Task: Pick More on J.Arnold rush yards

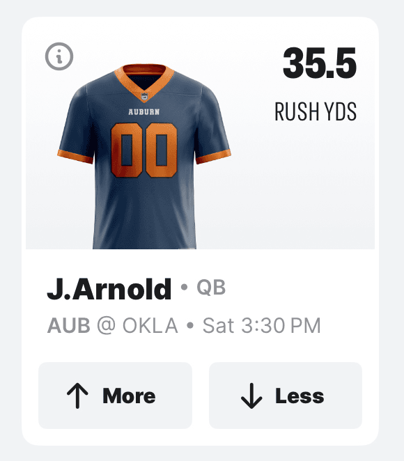Action: (115, 396)
